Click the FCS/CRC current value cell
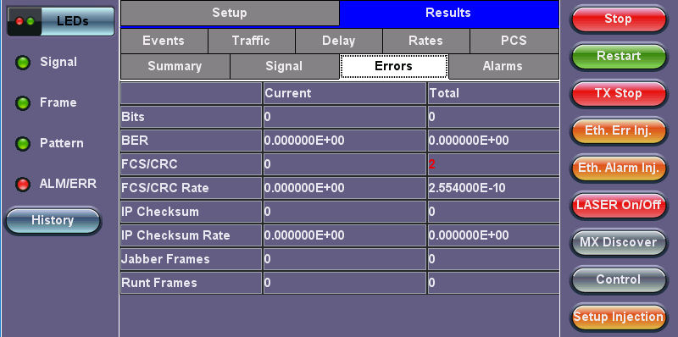This screenshot has height=337, width=678. click(345, 164)
